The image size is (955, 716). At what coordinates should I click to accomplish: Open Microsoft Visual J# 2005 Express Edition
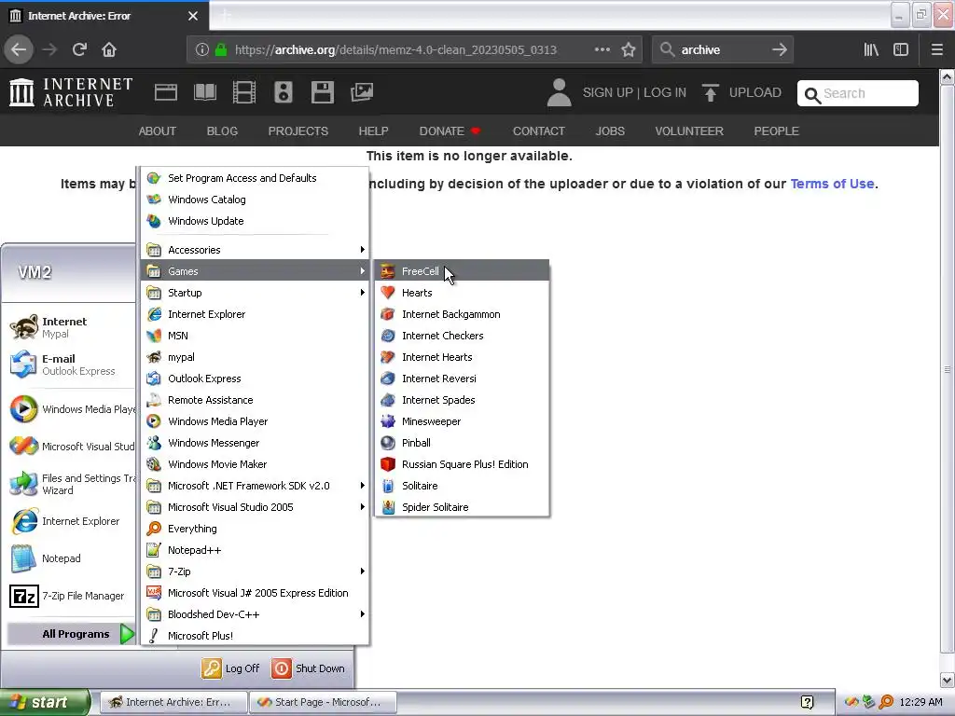[256, 593]
